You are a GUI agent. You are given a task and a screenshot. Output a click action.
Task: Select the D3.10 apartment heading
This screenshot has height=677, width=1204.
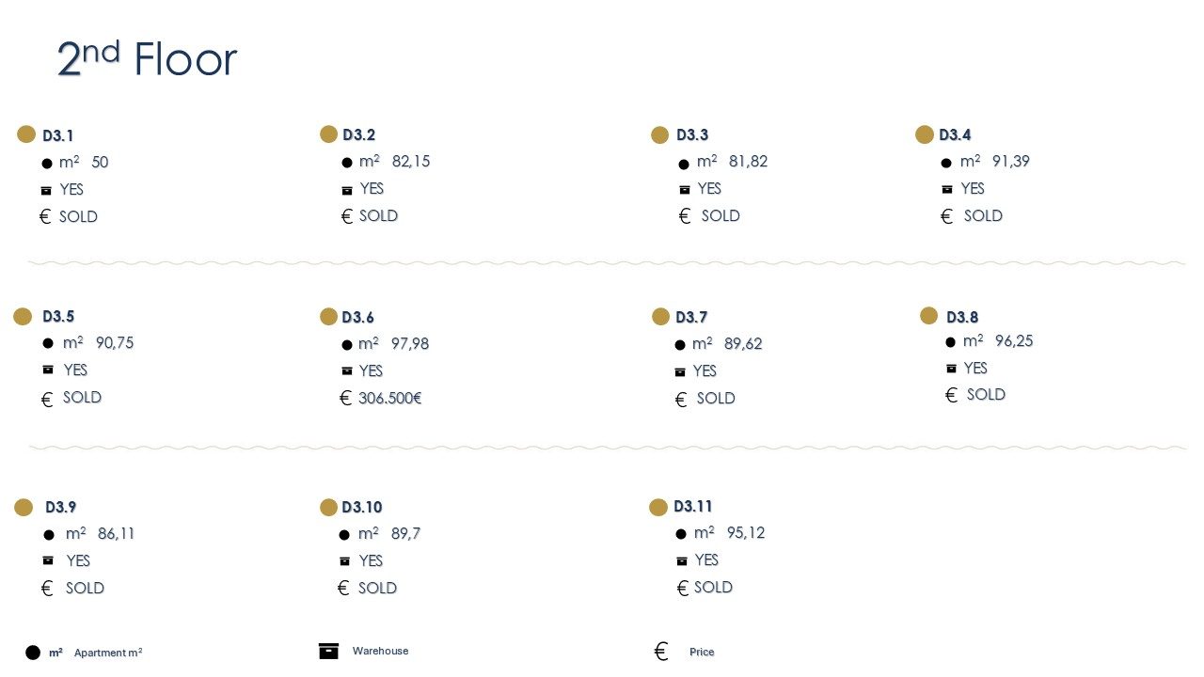click(x=362, y=508)
